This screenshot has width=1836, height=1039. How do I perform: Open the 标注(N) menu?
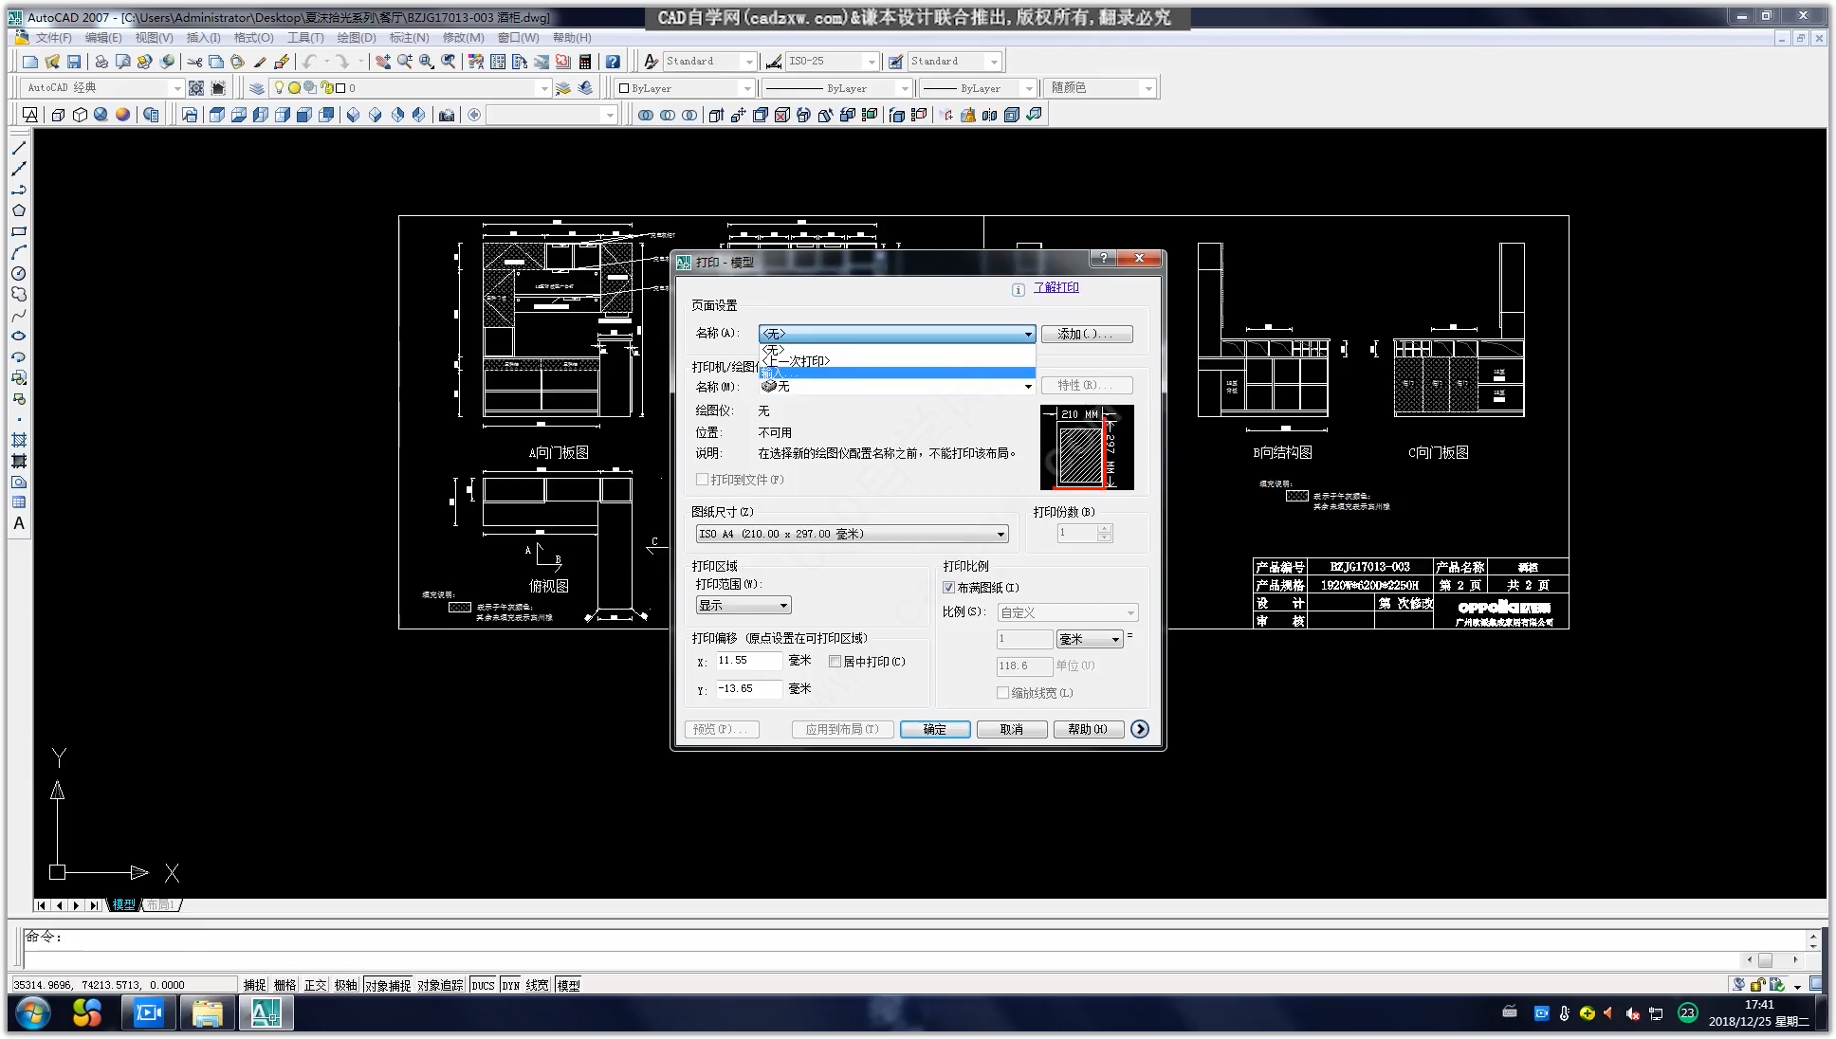click(409, 38)
